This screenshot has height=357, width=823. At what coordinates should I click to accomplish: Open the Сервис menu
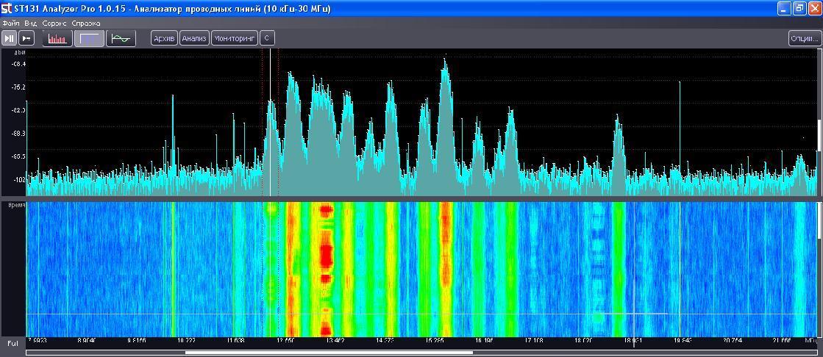tap(54, 24)
